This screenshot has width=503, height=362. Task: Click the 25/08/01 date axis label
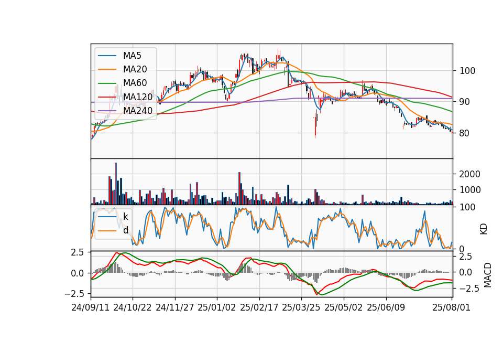pyautogui.click(x=452, y=307)
